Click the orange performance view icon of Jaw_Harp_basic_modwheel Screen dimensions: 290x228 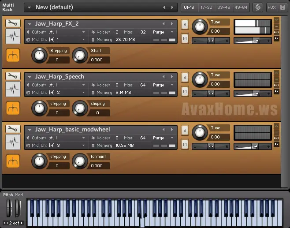13,161
